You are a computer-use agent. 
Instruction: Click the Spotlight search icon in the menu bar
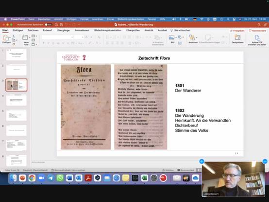click(228, 19)
